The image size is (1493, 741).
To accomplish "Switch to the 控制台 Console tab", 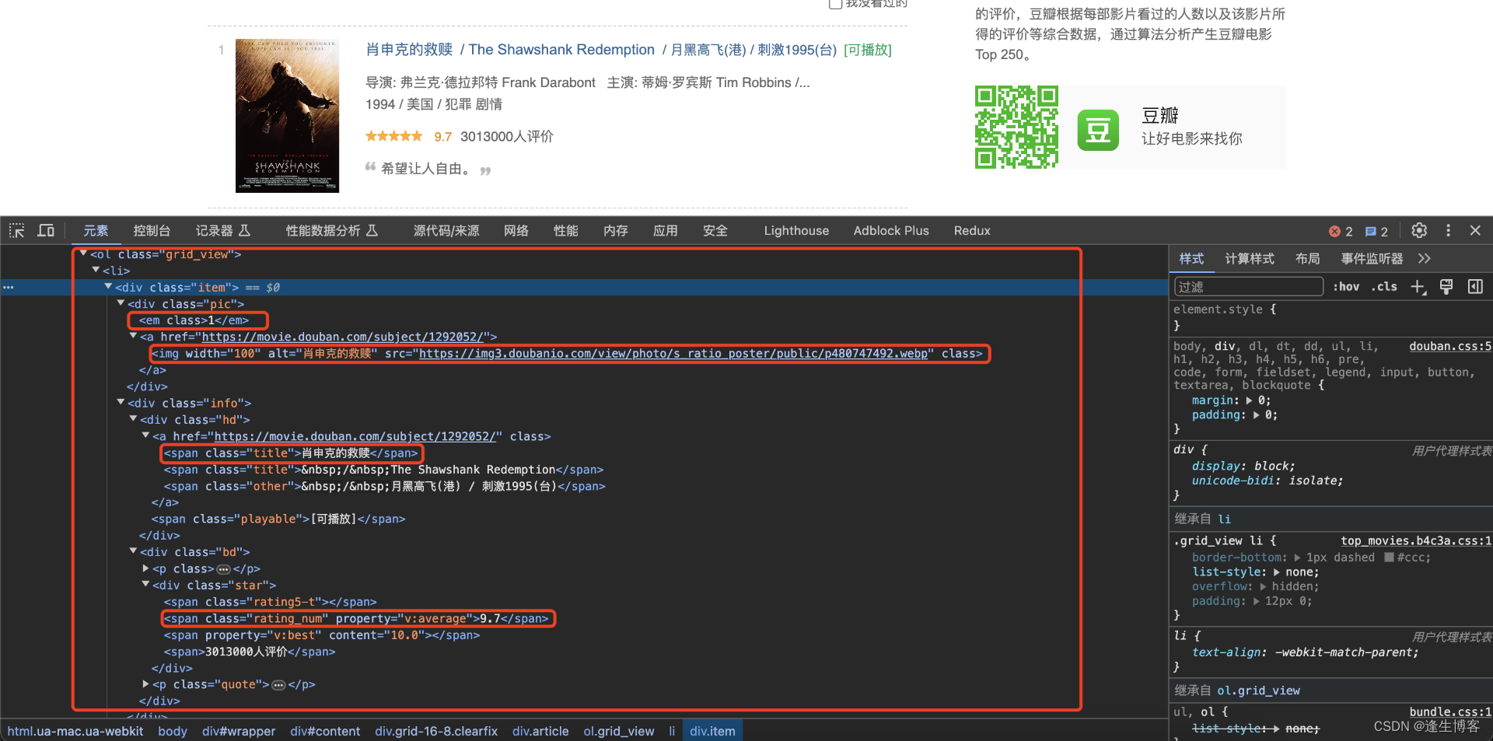I will [x=152, y=231].
